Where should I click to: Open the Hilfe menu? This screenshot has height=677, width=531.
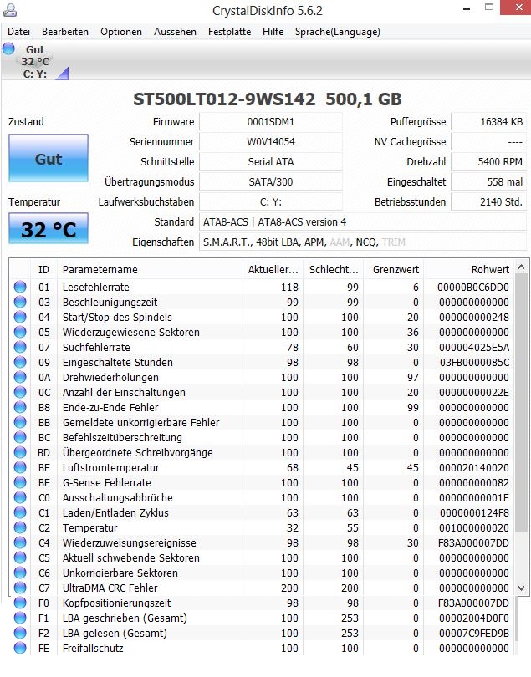[x=273, y=32]
